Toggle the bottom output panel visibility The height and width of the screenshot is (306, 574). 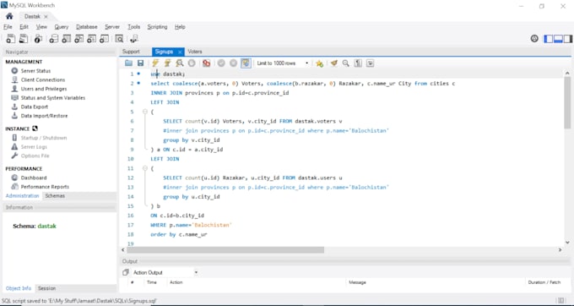(558, 39)
